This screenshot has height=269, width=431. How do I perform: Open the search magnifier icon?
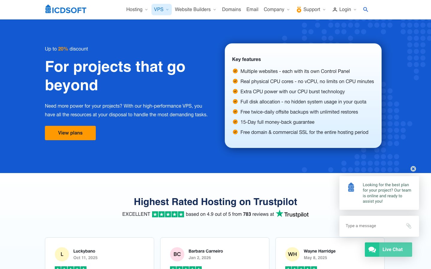[x=365, y=10]
